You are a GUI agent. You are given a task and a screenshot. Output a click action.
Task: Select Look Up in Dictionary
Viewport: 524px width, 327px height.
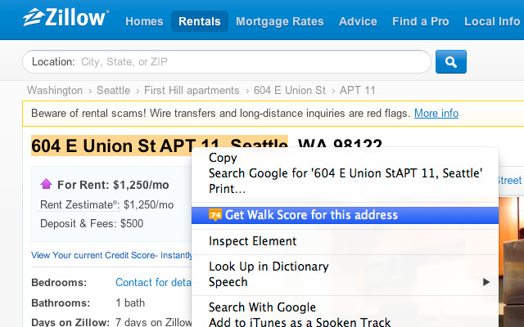pyautogui.click(x=345, y=267)
